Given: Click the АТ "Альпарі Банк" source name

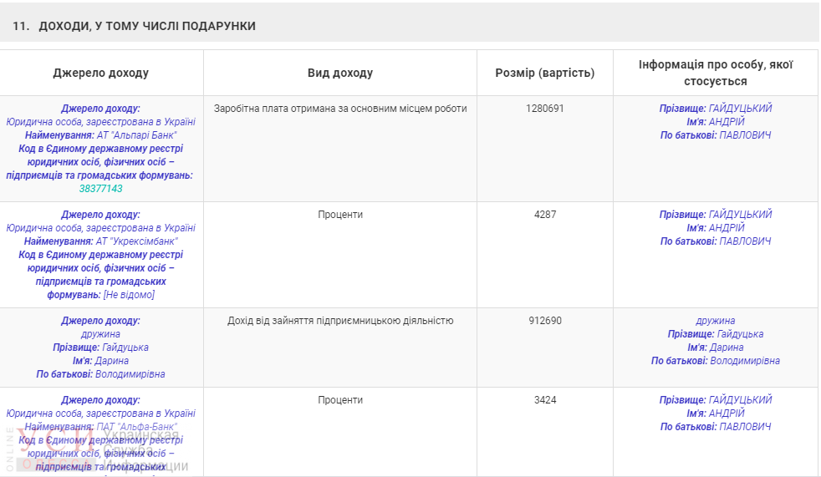Looking at the screenshot, I should [x=136, y=135].
